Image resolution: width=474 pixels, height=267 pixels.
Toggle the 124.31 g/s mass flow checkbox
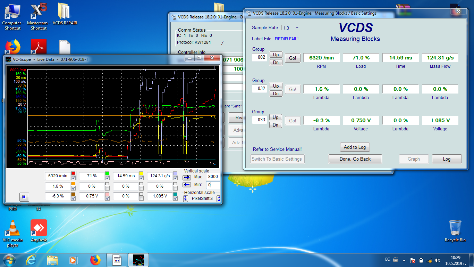(x=175, y=178)
